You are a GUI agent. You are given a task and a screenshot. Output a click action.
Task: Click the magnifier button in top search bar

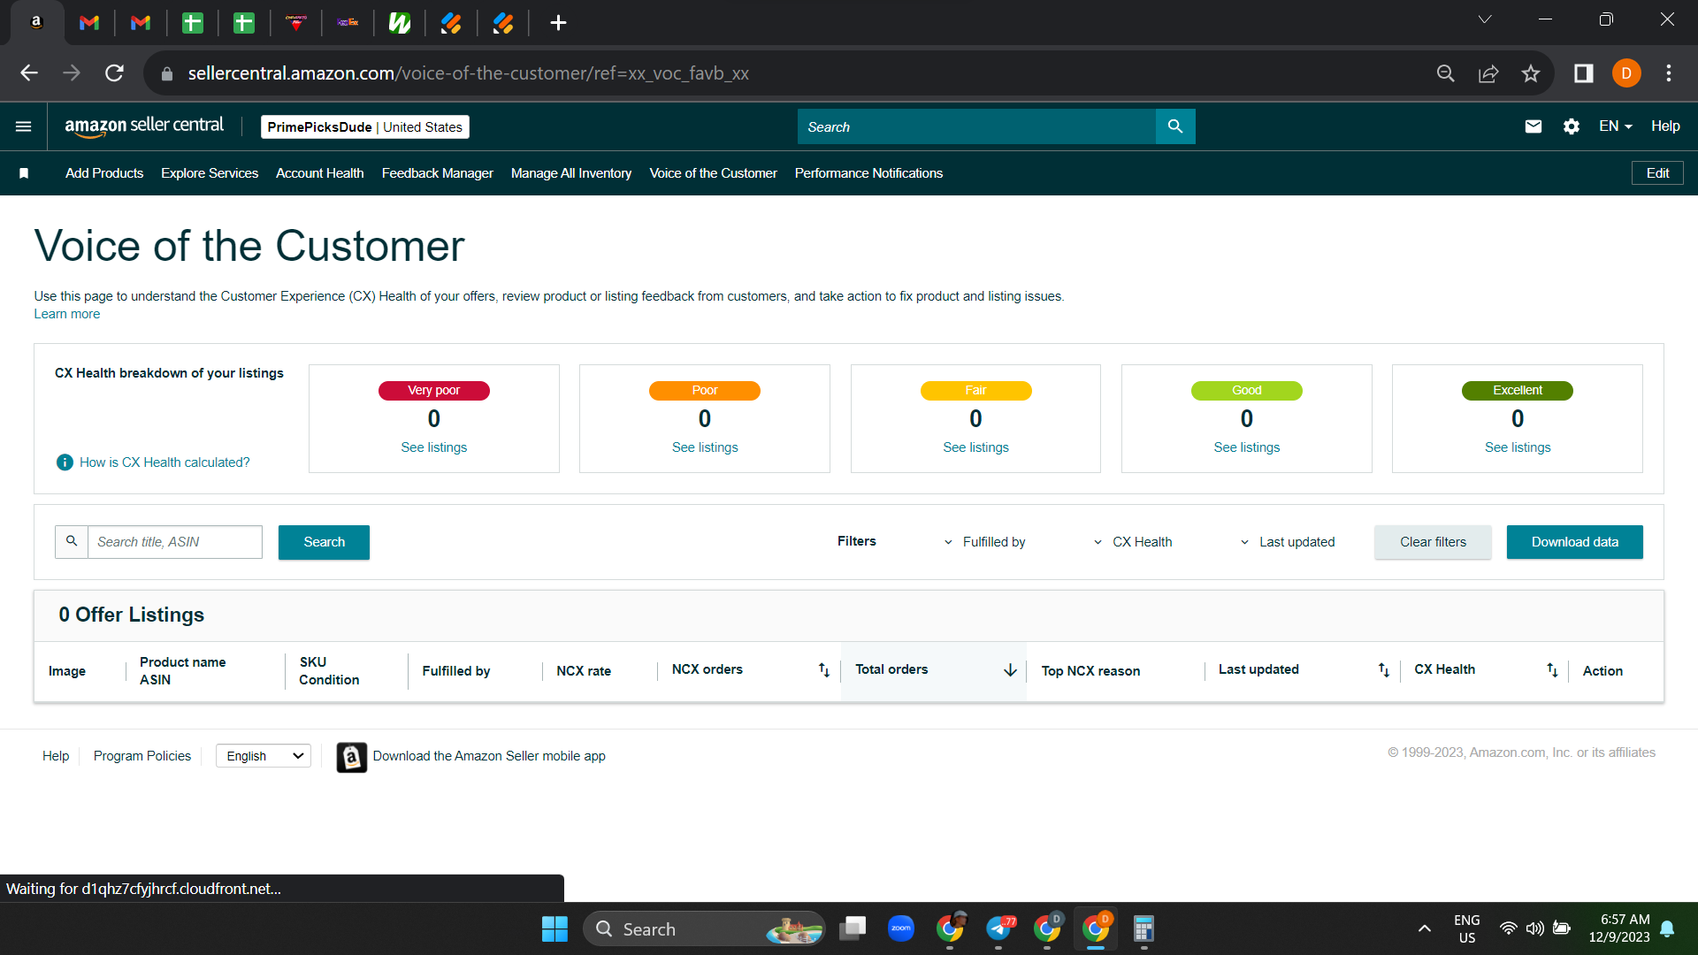tap(1175, 126)
